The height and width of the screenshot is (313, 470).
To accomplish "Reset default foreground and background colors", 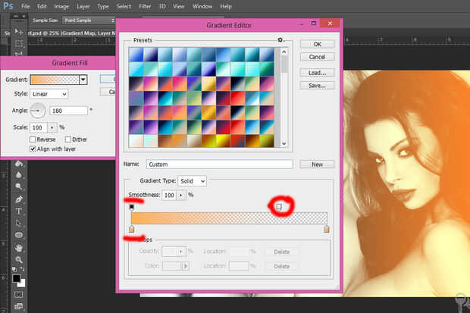I will pyautogui.click(x=14, y=269).
